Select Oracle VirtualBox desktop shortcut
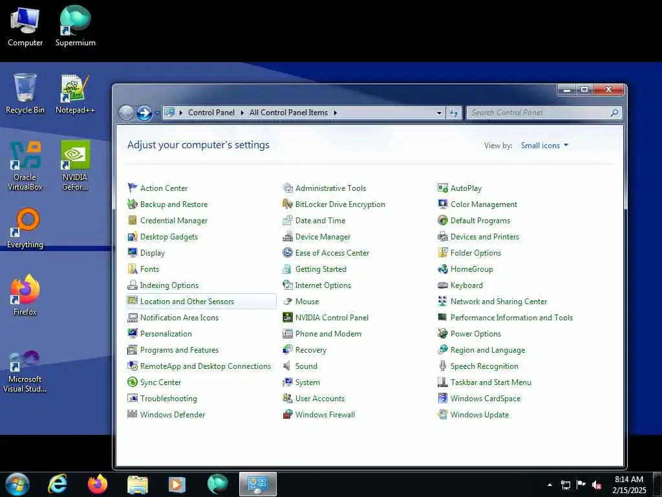 [25, 166]
